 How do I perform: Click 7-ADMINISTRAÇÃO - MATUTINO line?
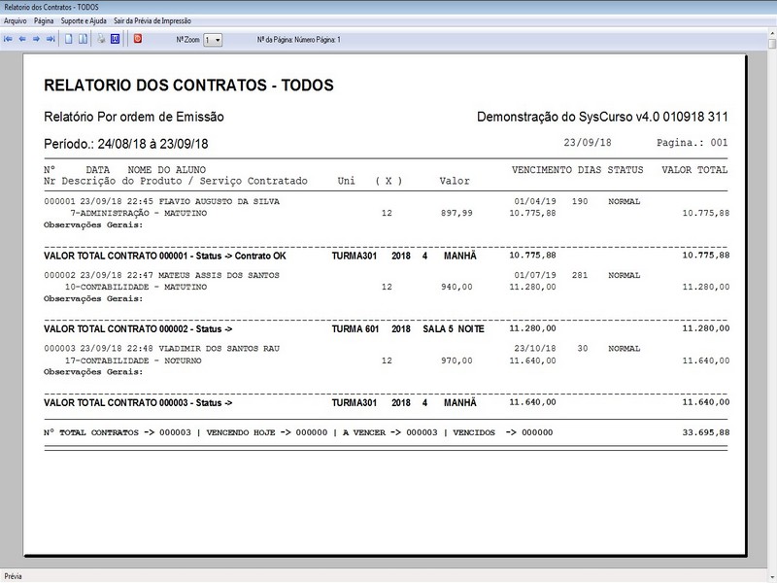139,213
